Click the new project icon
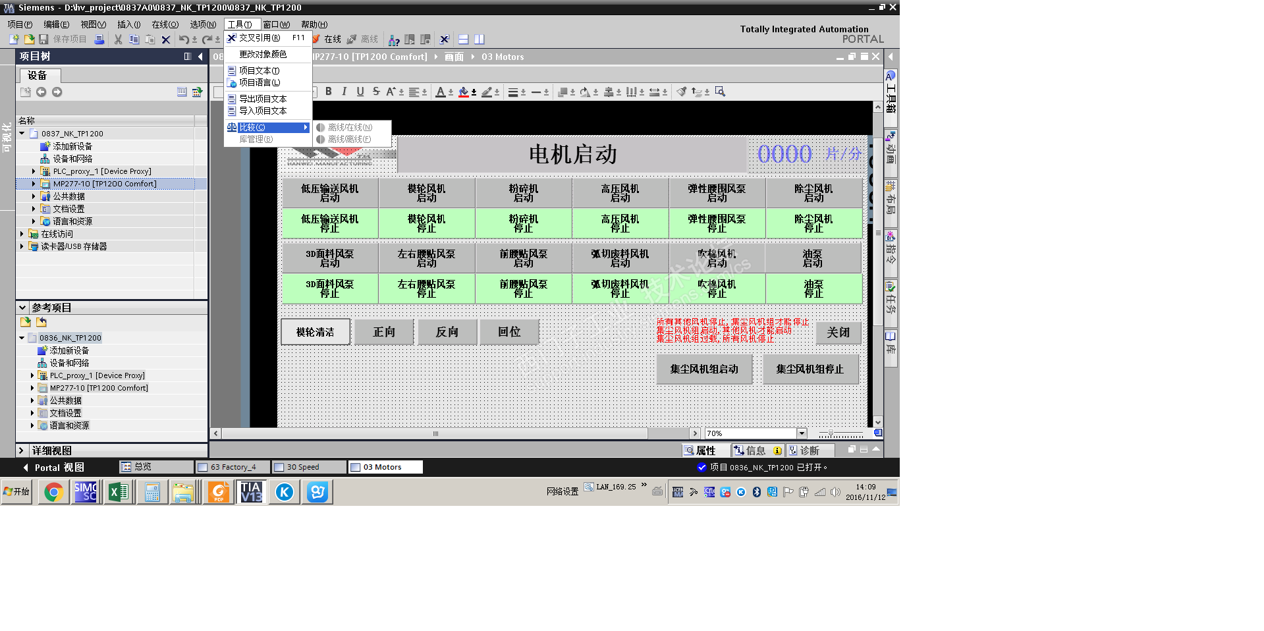 pyautogui.click(x=14, y=40)
